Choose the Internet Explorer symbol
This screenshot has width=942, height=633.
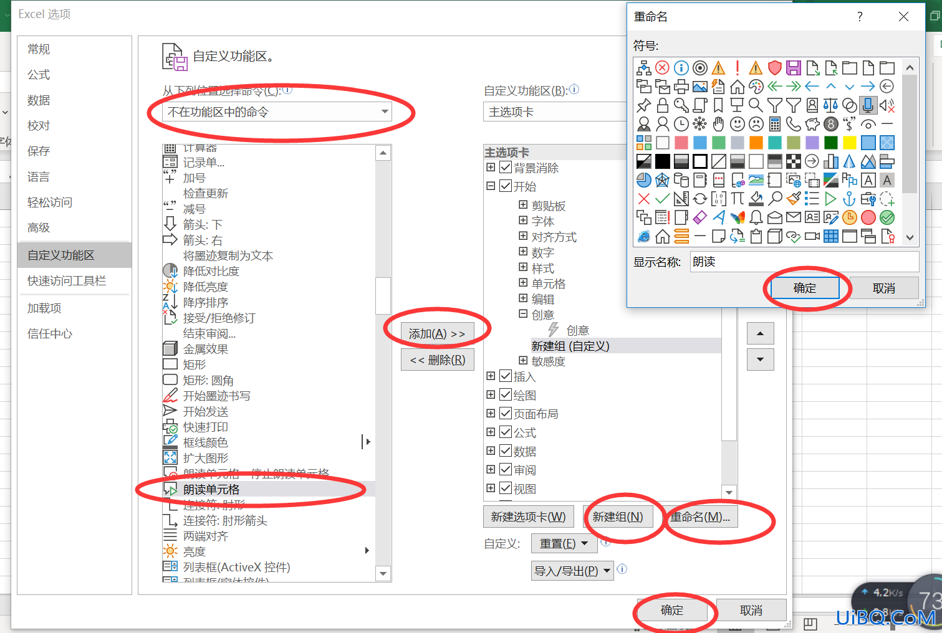644,236
